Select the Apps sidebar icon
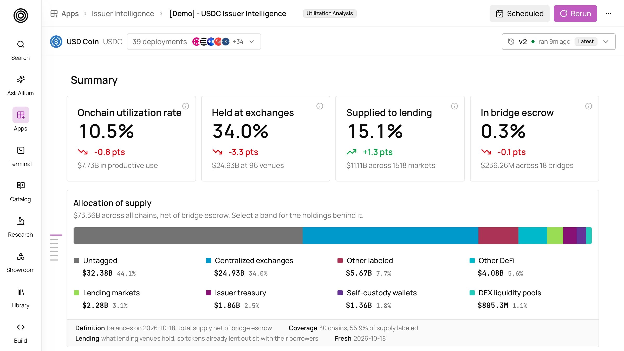Image resolution: width=624 pixels, height=351 pixels. click(21, 115)
